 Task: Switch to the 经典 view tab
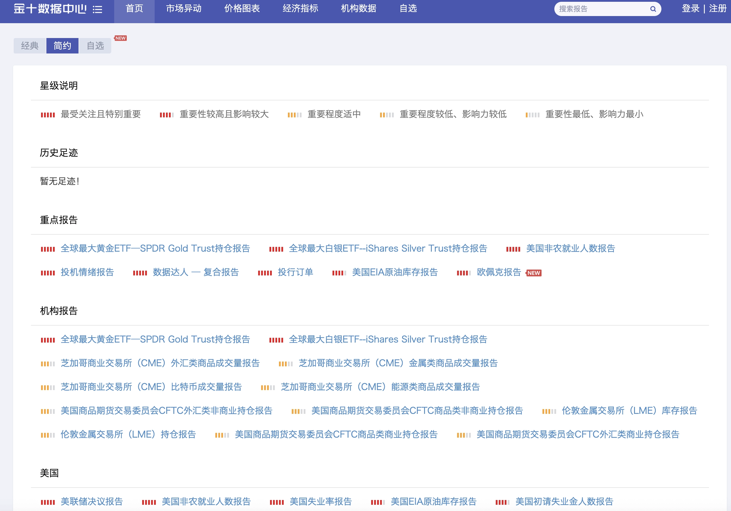coord(30,46)
